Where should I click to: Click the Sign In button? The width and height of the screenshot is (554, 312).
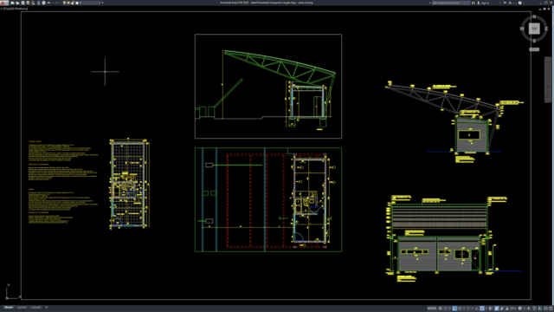point(483,3)
